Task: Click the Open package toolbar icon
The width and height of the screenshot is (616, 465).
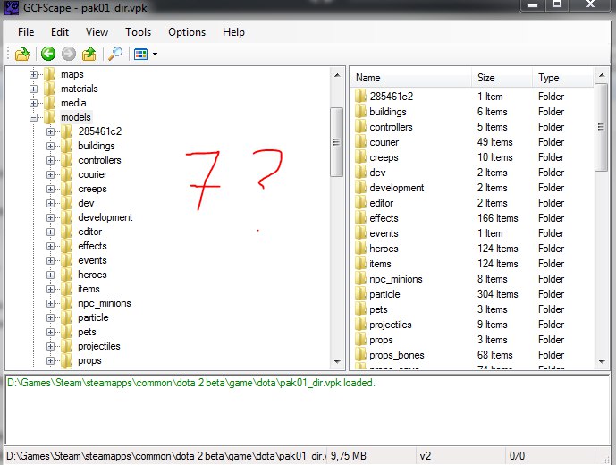Action: point(22,54)
